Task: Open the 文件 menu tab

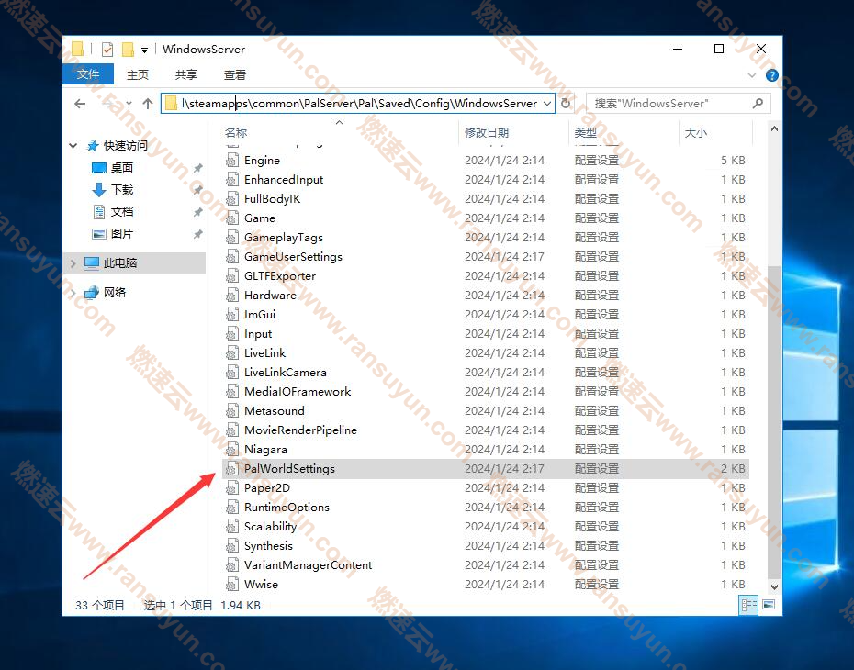Action: (x=87, y=74)
